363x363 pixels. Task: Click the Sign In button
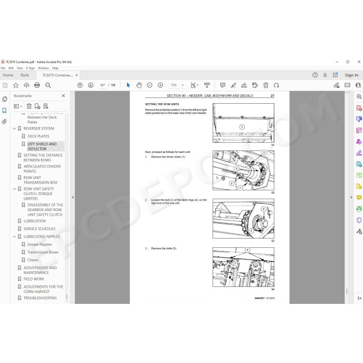pyautogui.click(x=352, y=75)
